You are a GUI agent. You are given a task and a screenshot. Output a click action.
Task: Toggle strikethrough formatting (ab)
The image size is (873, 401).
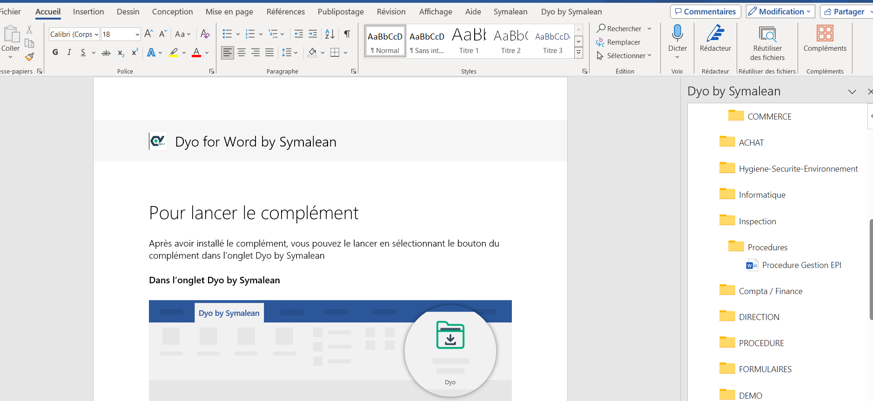point(106,53)
